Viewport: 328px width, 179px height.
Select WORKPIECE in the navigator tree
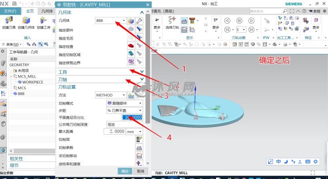[x=33, y=82]
